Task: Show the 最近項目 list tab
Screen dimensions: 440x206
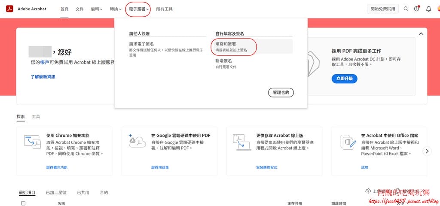Action: (27, 193)
